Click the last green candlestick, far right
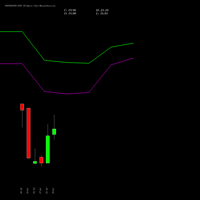This screenshot has width=200, height=200. [54, 132]
